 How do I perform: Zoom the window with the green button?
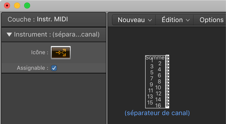27,6
